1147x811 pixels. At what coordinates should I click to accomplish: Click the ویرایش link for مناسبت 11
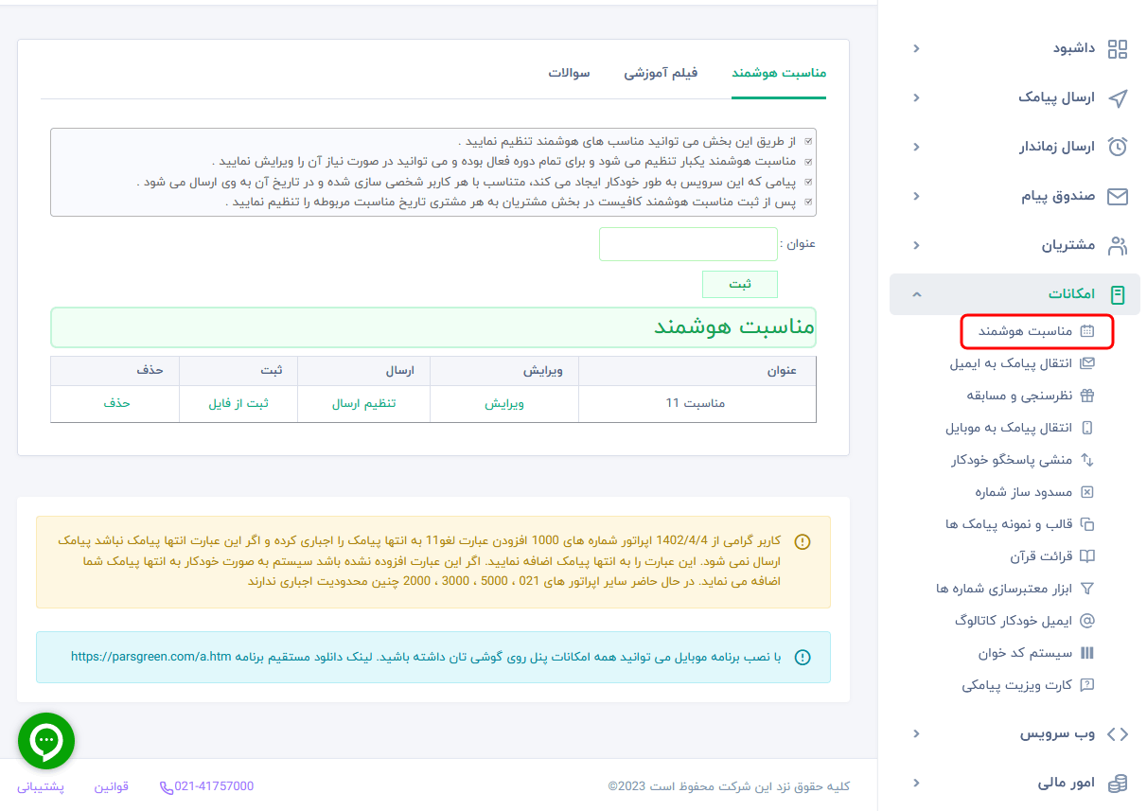[504, 404]
